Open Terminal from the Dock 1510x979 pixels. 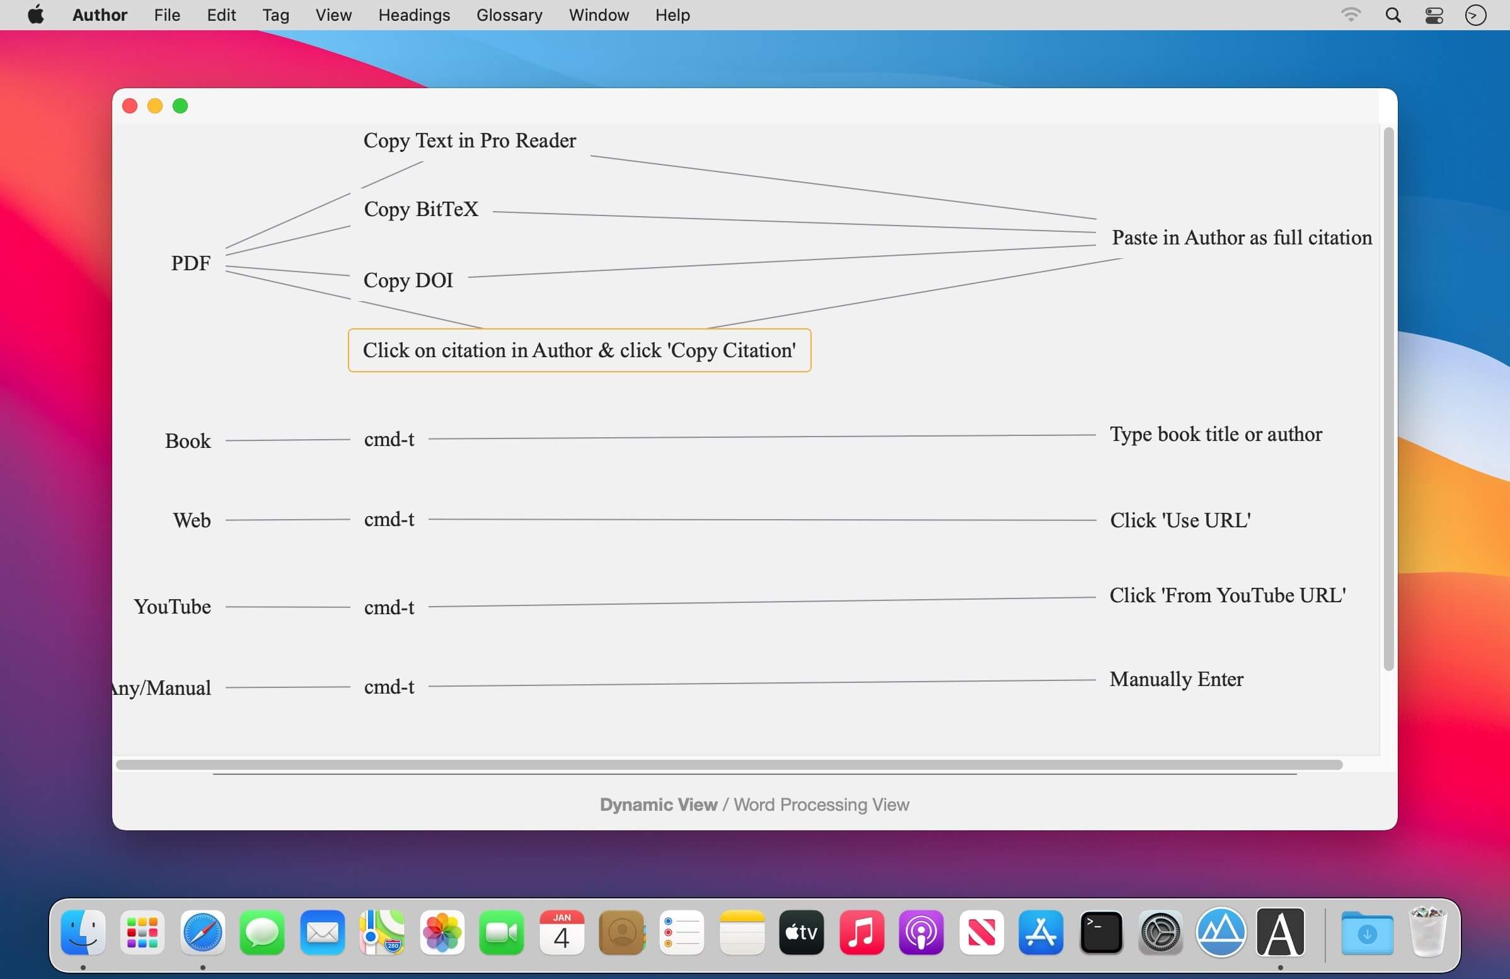point(1100,932)
